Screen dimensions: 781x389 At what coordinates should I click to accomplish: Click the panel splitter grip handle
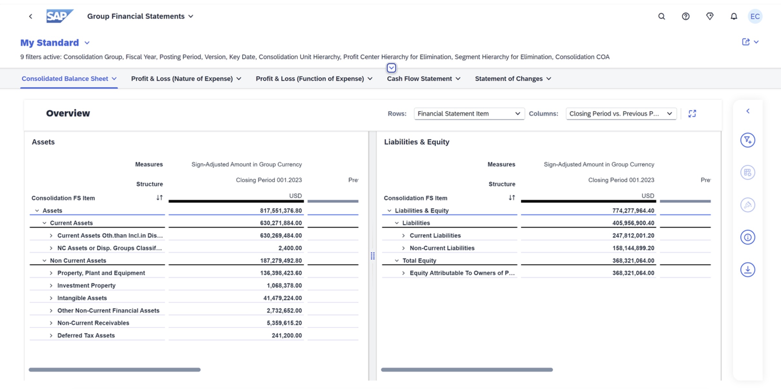coord(372,256)
